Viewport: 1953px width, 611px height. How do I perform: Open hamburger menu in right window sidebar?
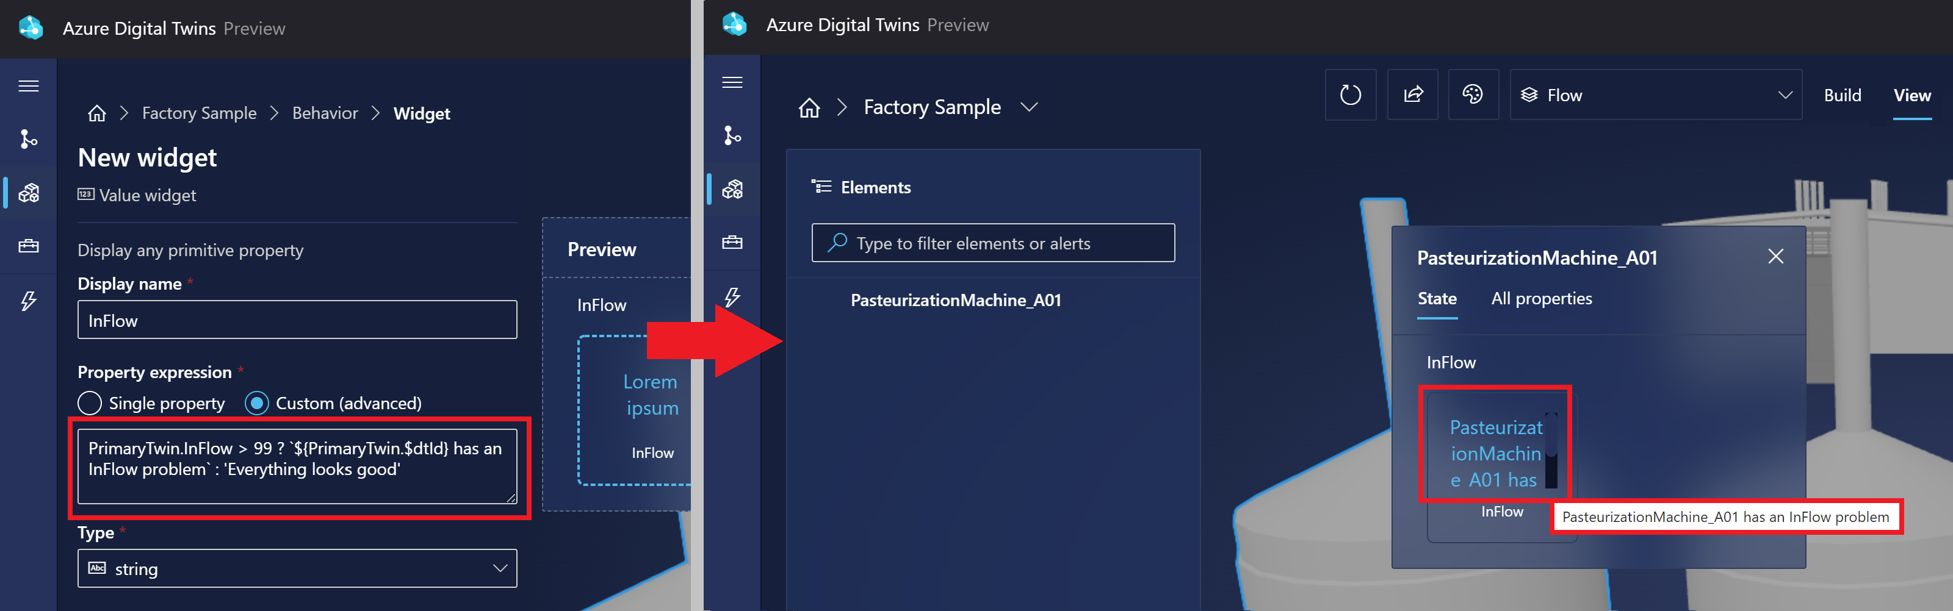(x=732, y=82)
